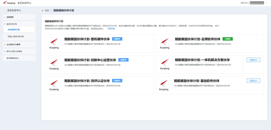This screenshot has height=130, width=271.
Task: Open 鲲鹏展翅伙伴计划-整机硬件伙伴 title
Action: pos(87,39)
